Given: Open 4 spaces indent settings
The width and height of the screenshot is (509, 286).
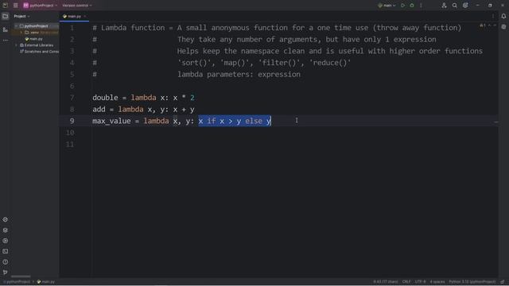Looking at the screenshot, I should (437, 282).
